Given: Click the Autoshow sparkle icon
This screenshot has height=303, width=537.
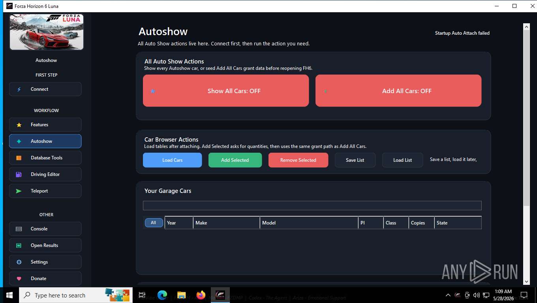Looking at the screenshot, I should [x=19, y=141].
